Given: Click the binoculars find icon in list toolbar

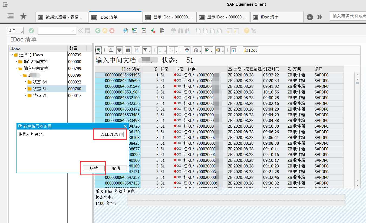Looking at the screenshot, I should pos(128,50).
